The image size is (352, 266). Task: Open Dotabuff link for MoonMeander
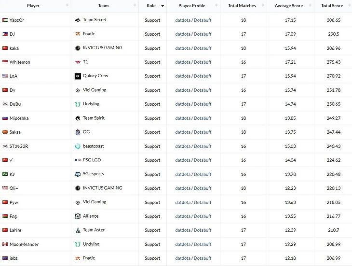(x=203, y=244)
